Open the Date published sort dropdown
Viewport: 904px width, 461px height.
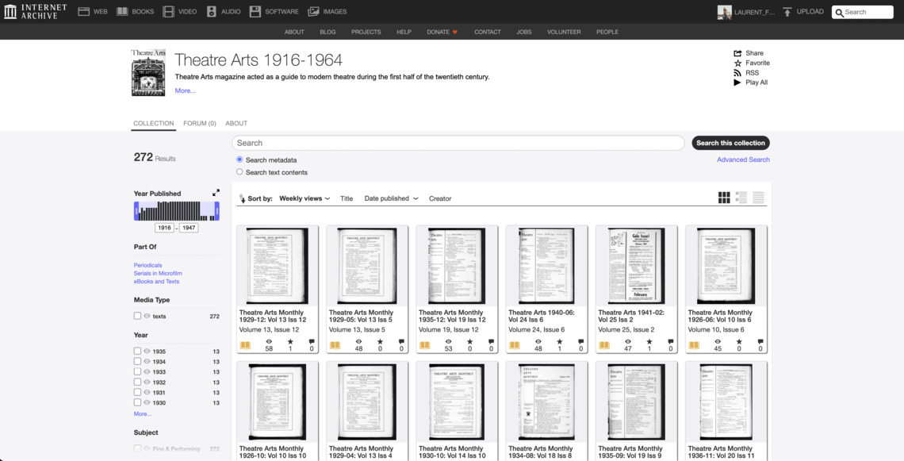391,198
